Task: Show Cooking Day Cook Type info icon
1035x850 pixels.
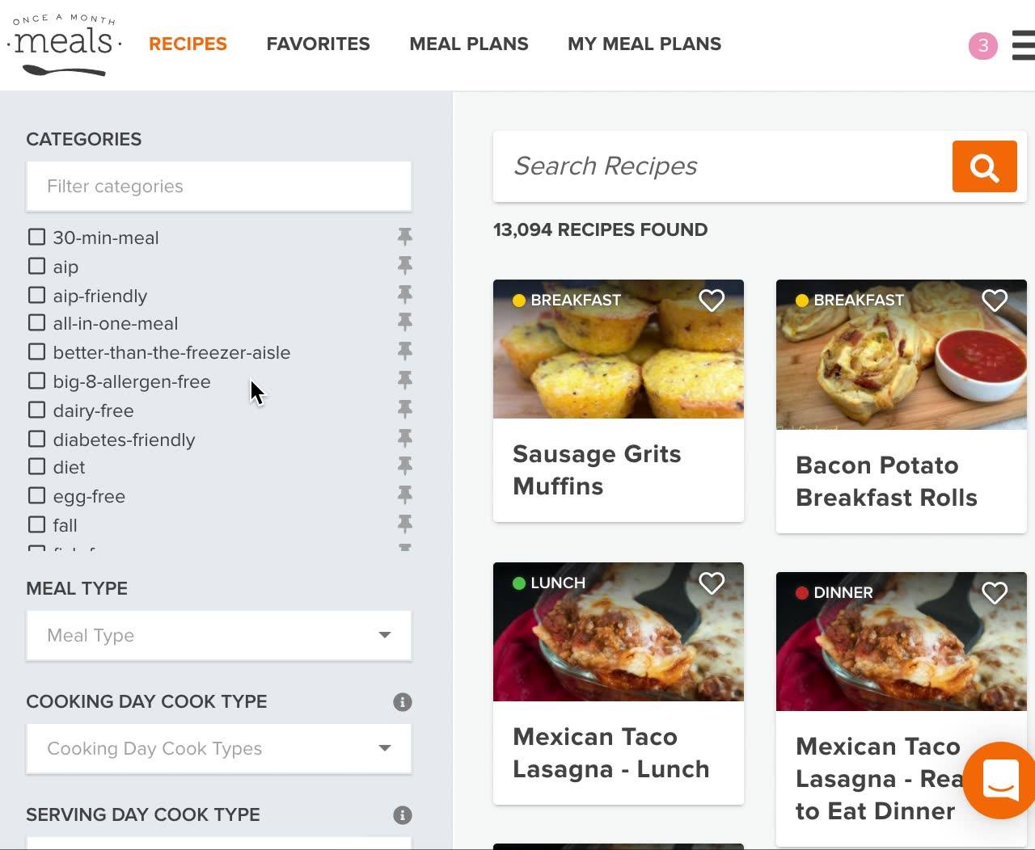Action: 403,702
